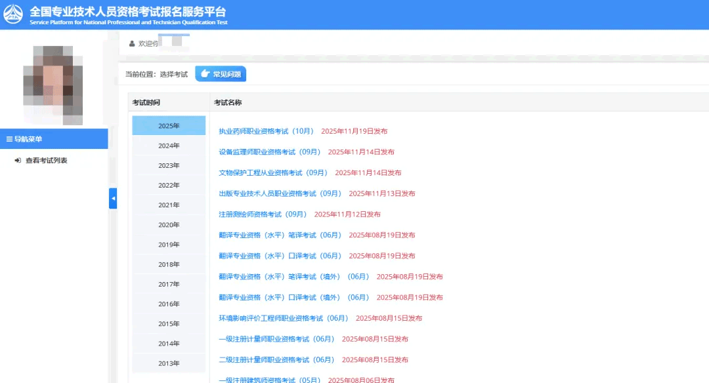This screenshot has height=383, width=709.
Task: Choose 2020年 from the year list
Action: tap(169, 225)
